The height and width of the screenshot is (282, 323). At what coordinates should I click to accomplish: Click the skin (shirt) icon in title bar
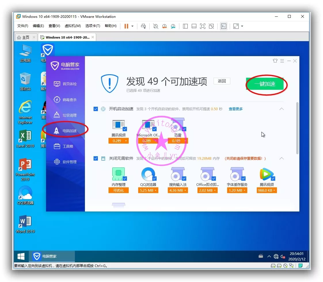pyautogui.click(x=275, y=61)
